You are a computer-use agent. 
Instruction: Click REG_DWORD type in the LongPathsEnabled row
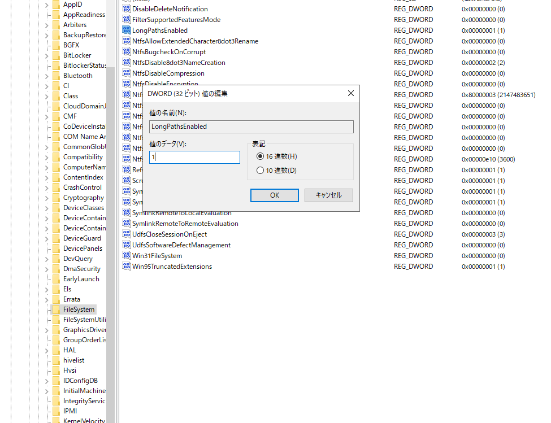coord(413,30)
